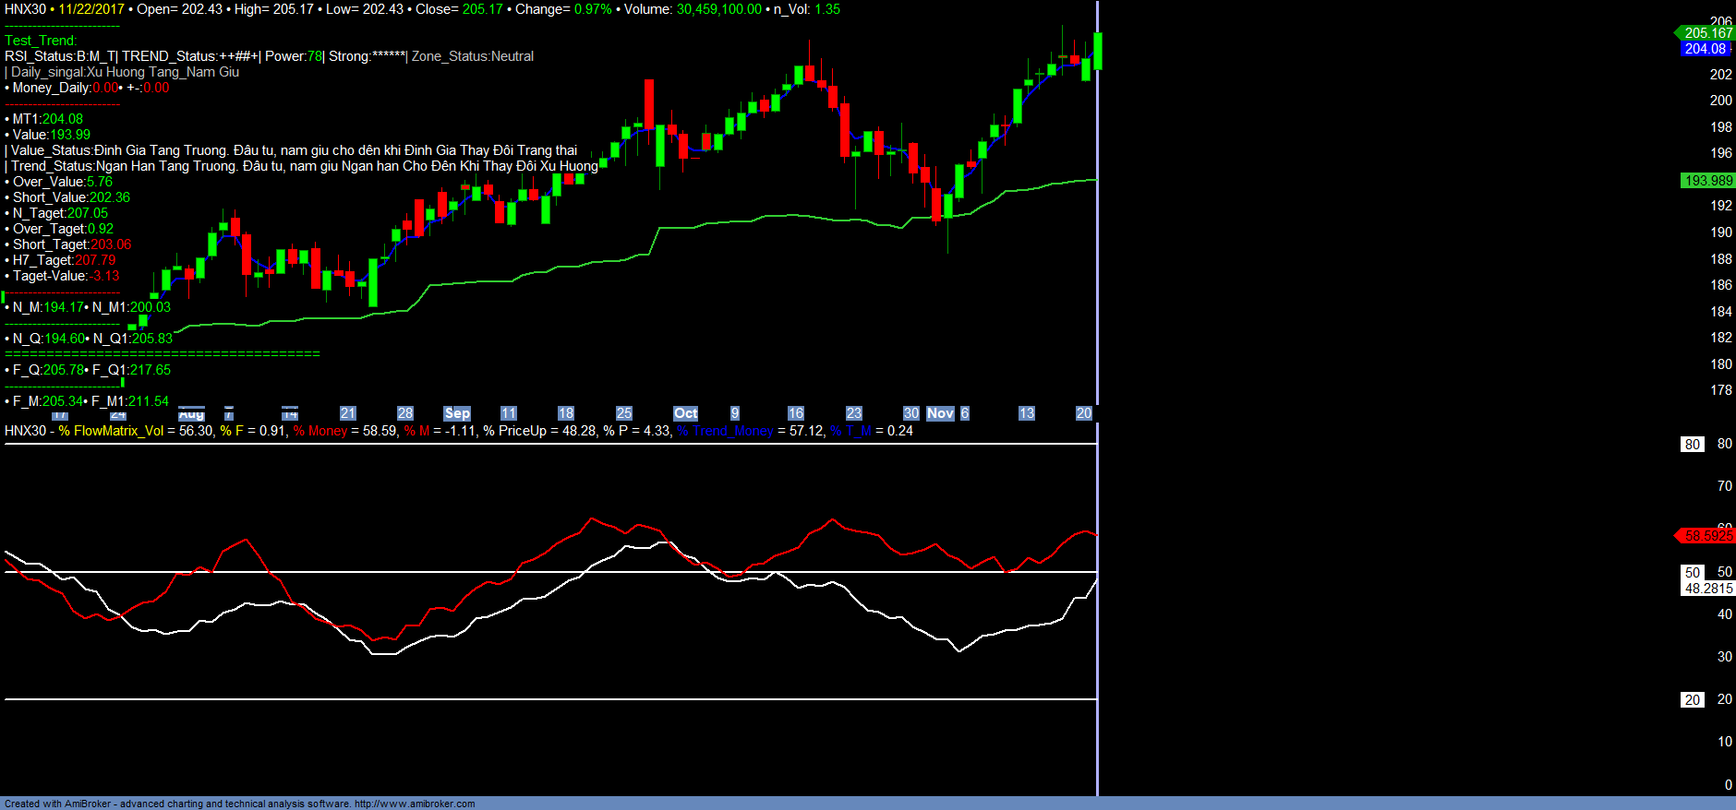1736x810 pixels.
Task: Click the green 205.167 price tag
Action: coord(1707,33)
